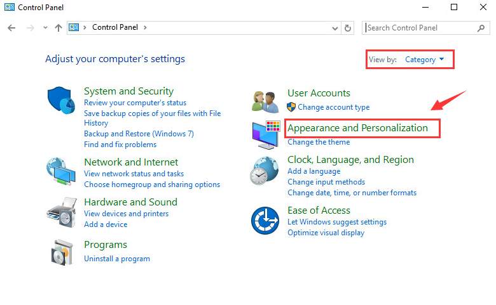Click the Network and Internet globe icon
The height and width of the screenshot is (305, 496).
tap(61, 171)
